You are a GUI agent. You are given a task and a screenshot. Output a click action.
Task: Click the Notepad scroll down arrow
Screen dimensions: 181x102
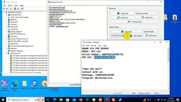coord(169,88)
